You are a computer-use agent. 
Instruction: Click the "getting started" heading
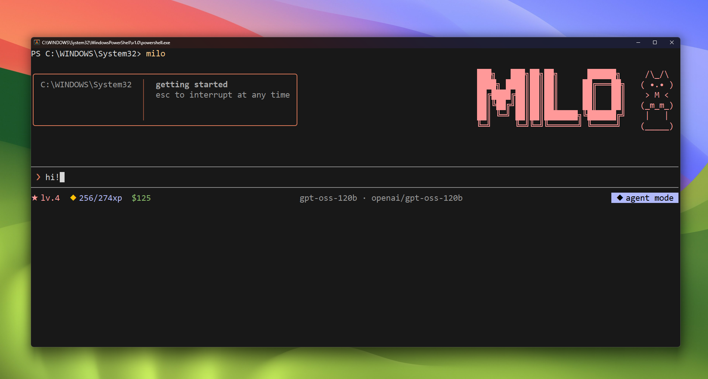[191, 84]
